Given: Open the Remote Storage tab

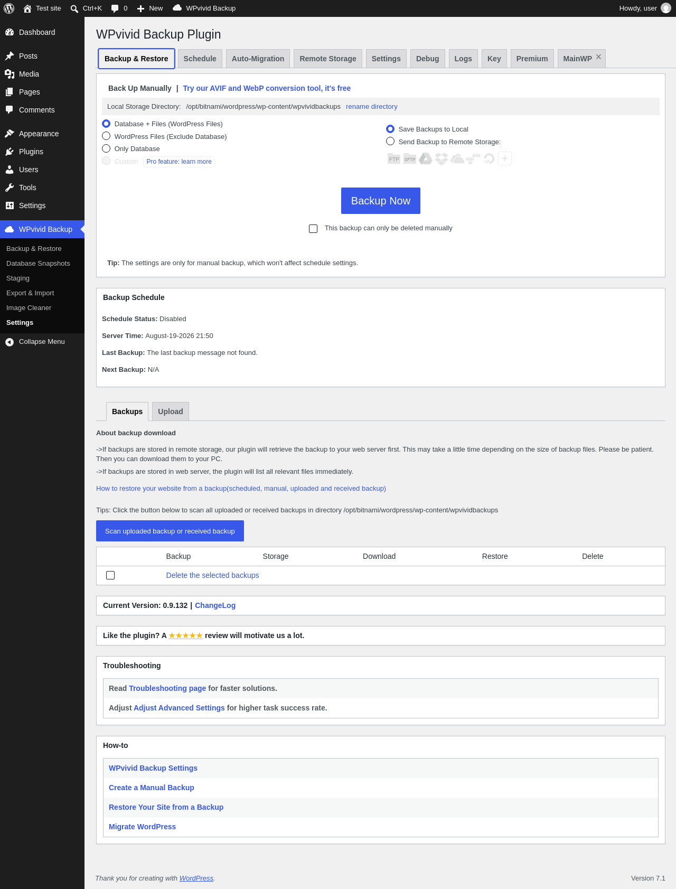Looking at the screenshot, I should pyautogui.click(x=328, y=59).
